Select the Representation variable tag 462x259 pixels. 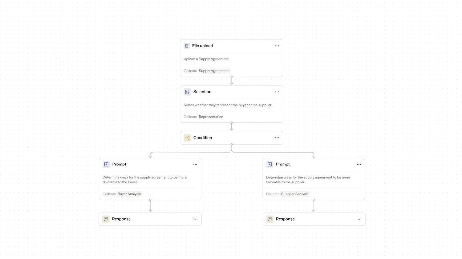click(x=211, y=117)
